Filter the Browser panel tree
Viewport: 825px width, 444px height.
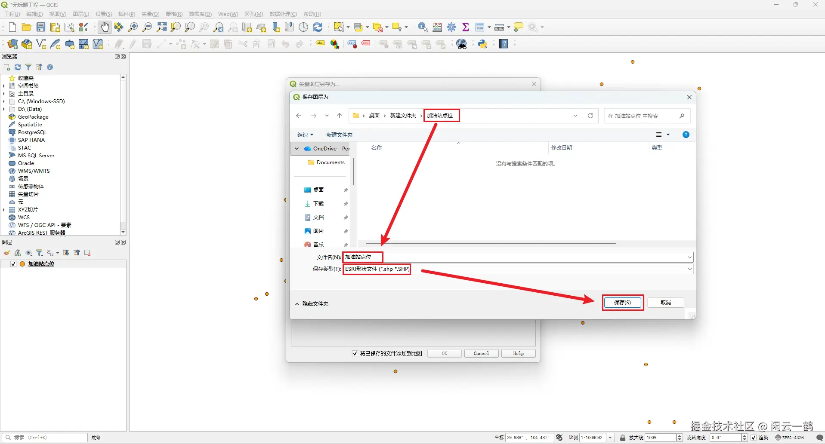[x=28, y=67]
